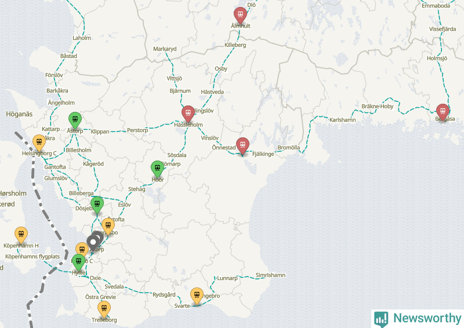Click the Bjärnum station label
The image size is (464, 328).
[x=180, y=91]
